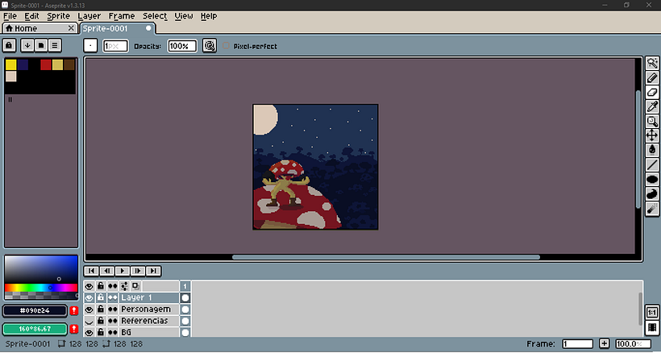The image size is (661, 353).
Task: Select the Blur tool
Action: (652, 209)
